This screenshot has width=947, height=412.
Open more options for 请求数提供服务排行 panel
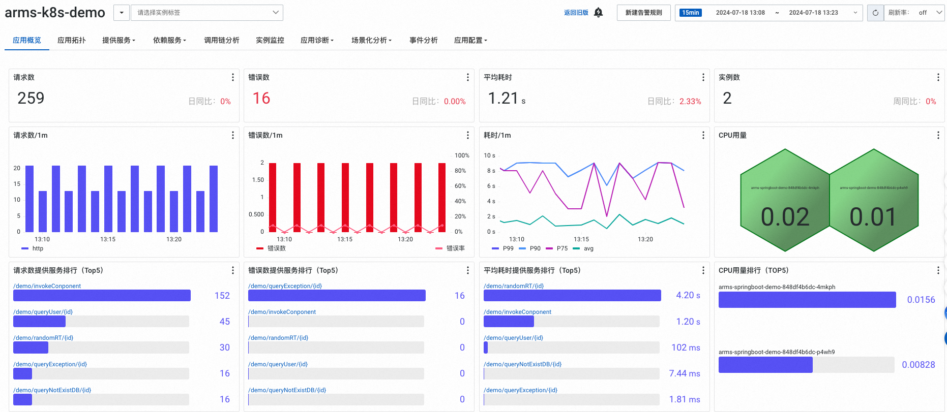(x=233, y=270)
